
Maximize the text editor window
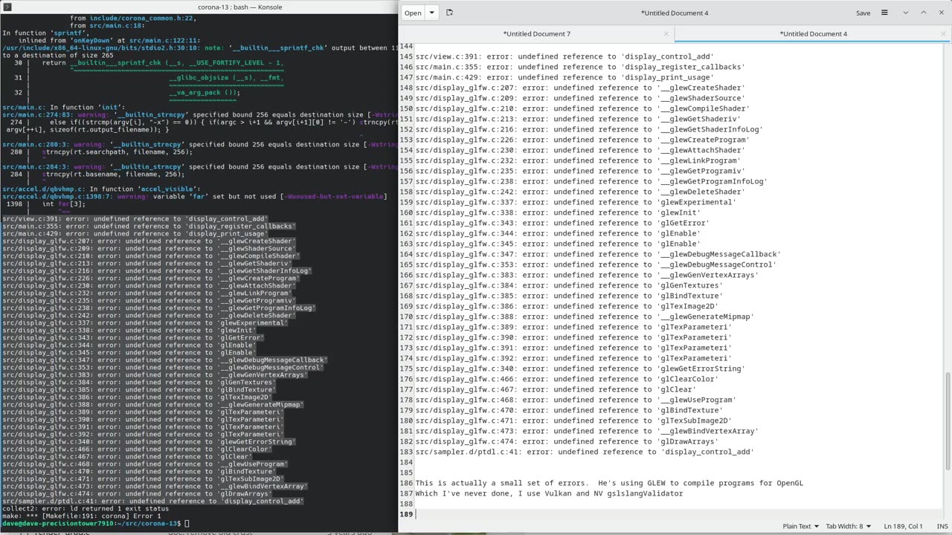point(924,13)
